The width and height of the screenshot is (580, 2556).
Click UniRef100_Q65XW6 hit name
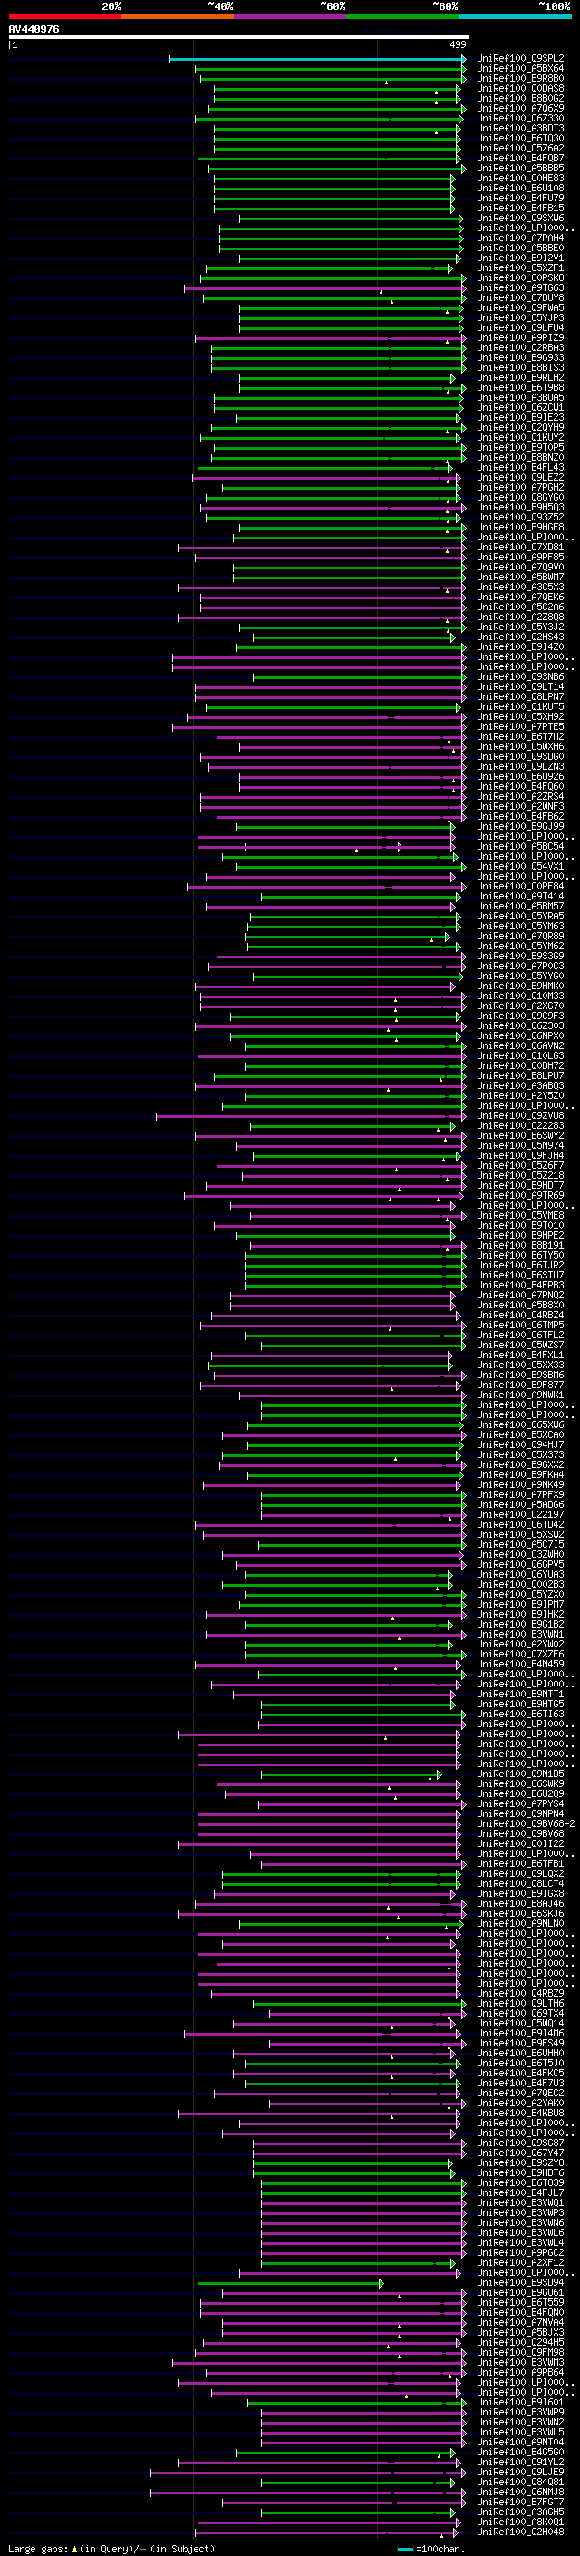[519, 1424]
